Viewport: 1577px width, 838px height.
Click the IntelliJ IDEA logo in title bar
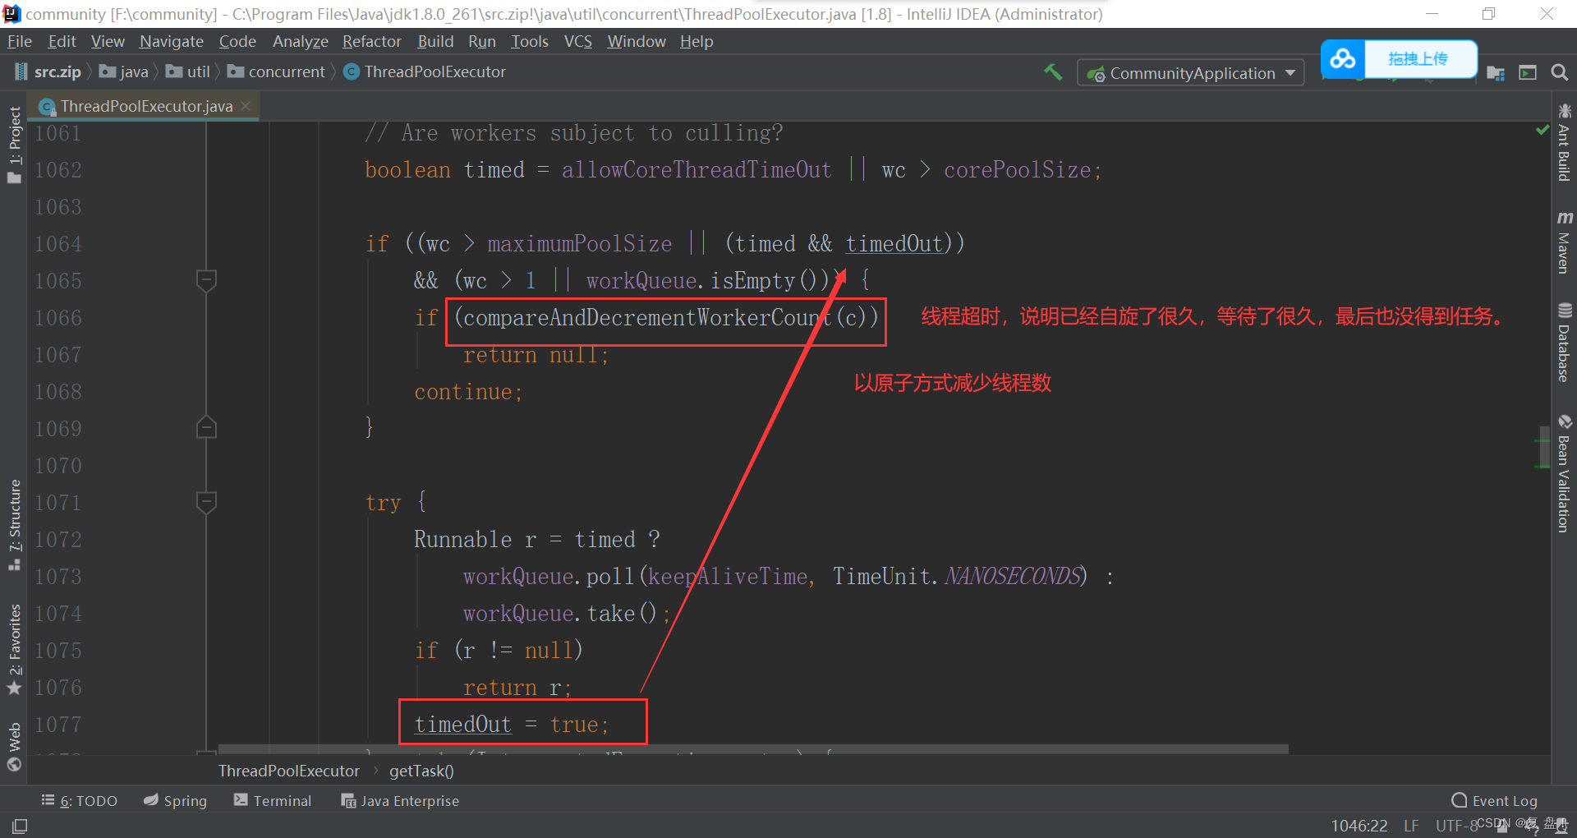[11, 14]
